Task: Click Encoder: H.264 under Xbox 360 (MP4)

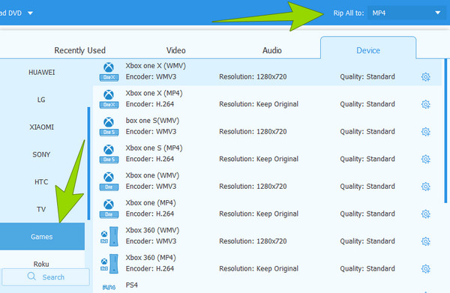Action: [150, 268]
